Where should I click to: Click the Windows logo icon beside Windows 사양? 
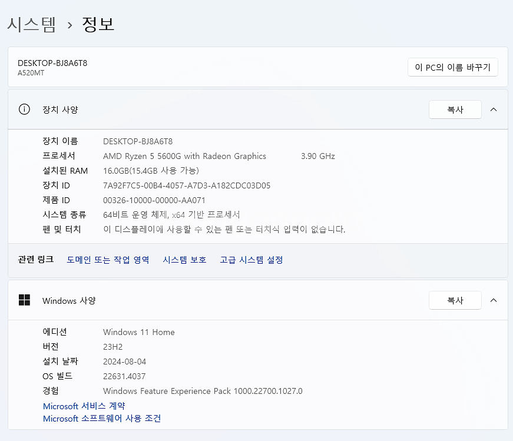[24, 300]
